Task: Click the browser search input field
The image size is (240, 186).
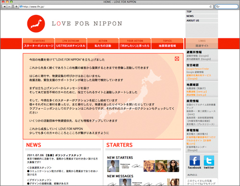Action: [227, 7]
